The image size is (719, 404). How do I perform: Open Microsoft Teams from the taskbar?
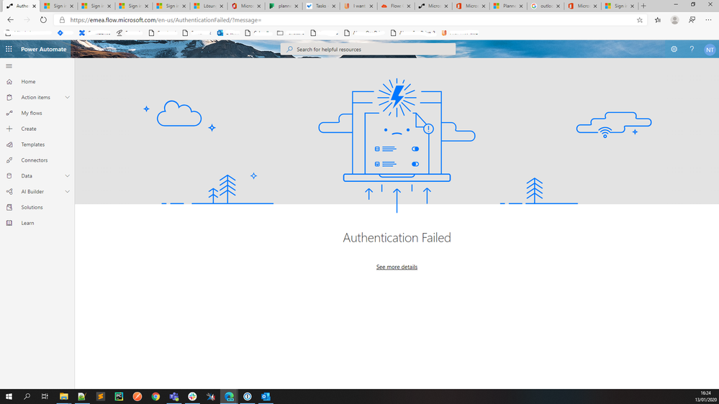pos(174,397)
